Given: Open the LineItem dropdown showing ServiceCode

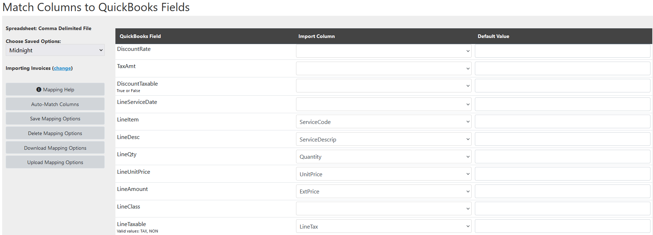Looking at the screenshot, I should coord(384,121).
